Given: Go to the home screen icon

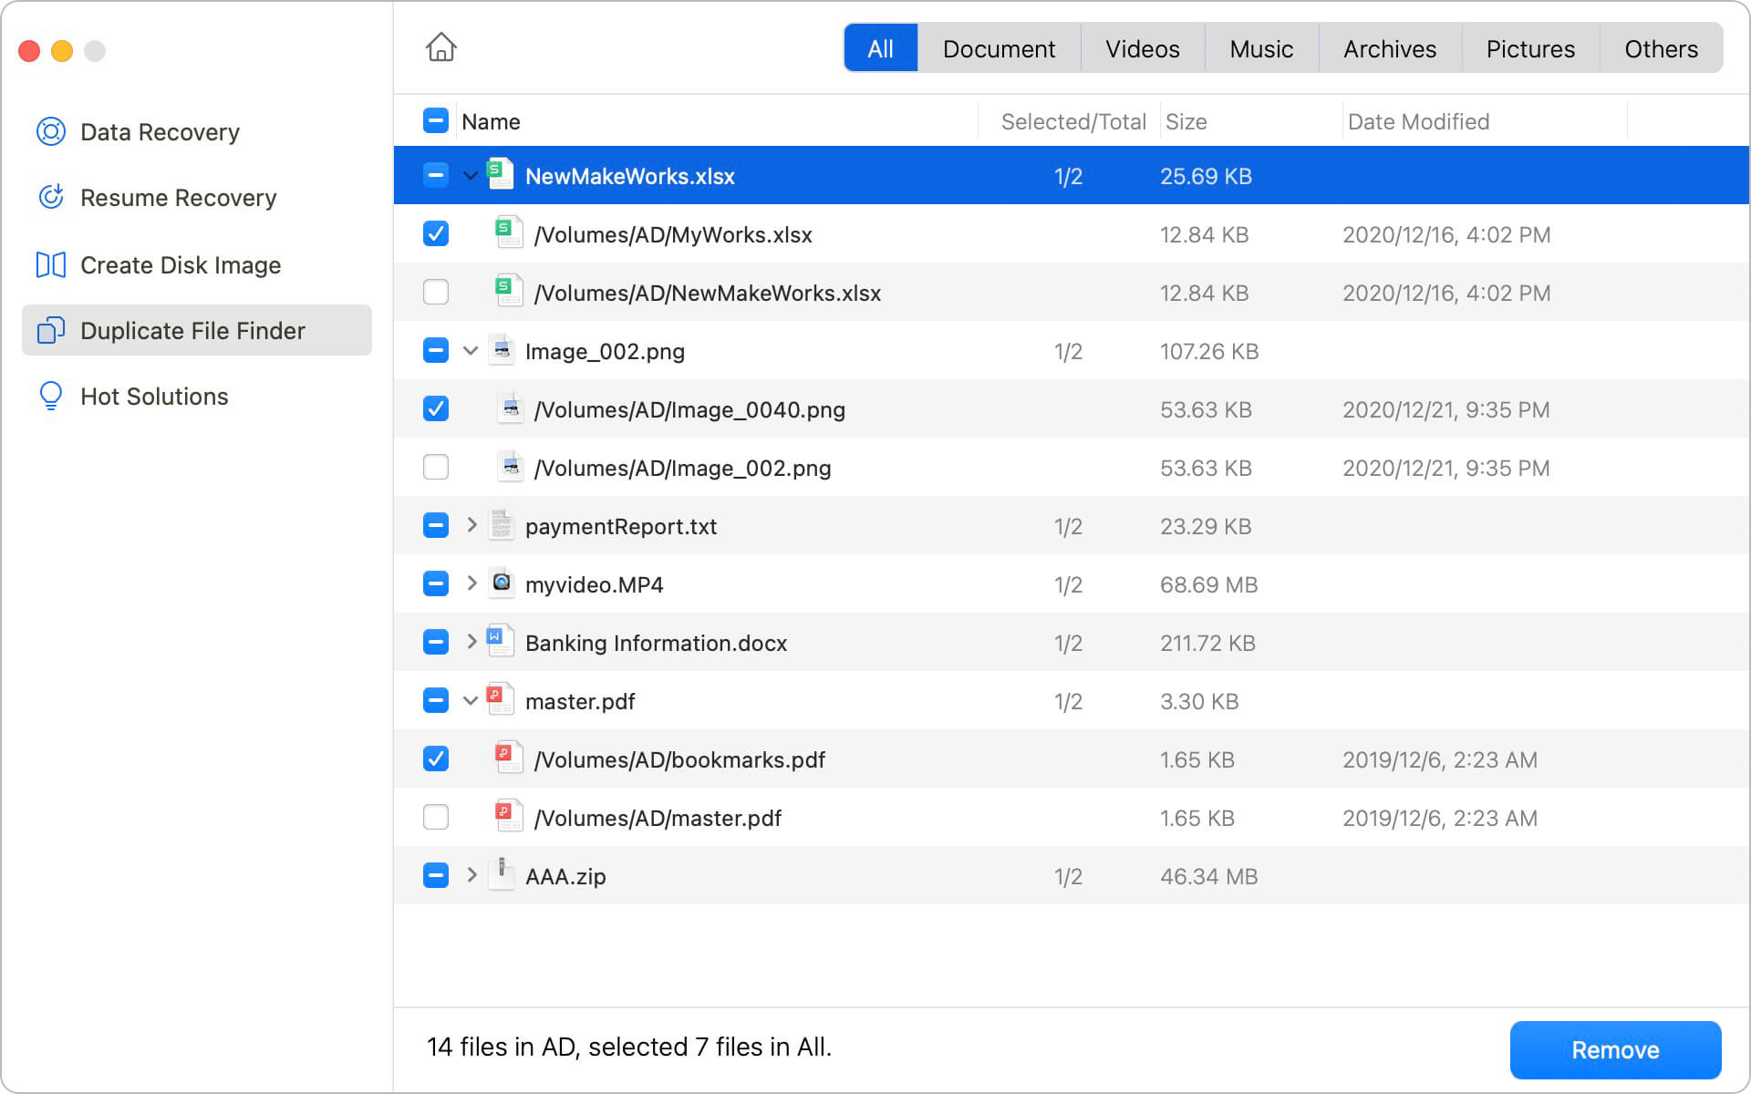Looking at the screenshot, I should coord(441,47).
